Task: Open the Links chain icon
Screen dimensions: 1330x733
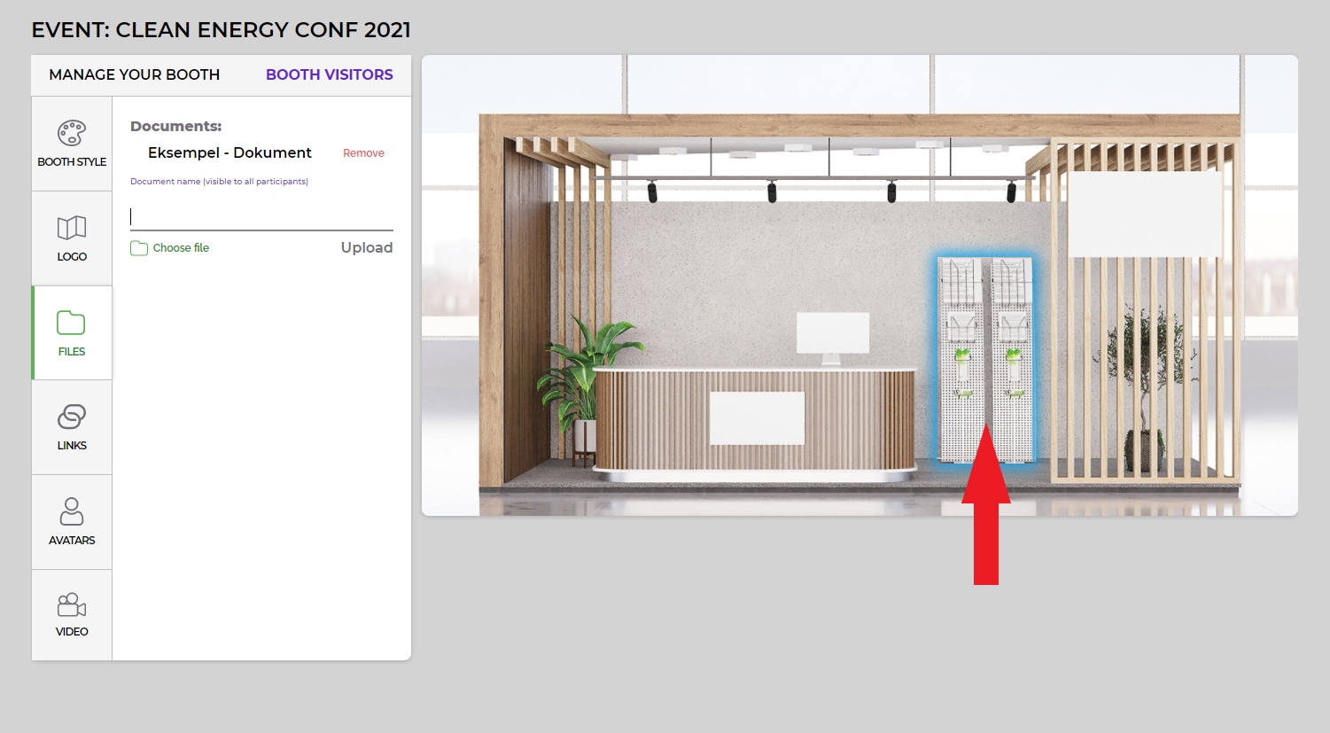Action: click(x=72, y=417)
